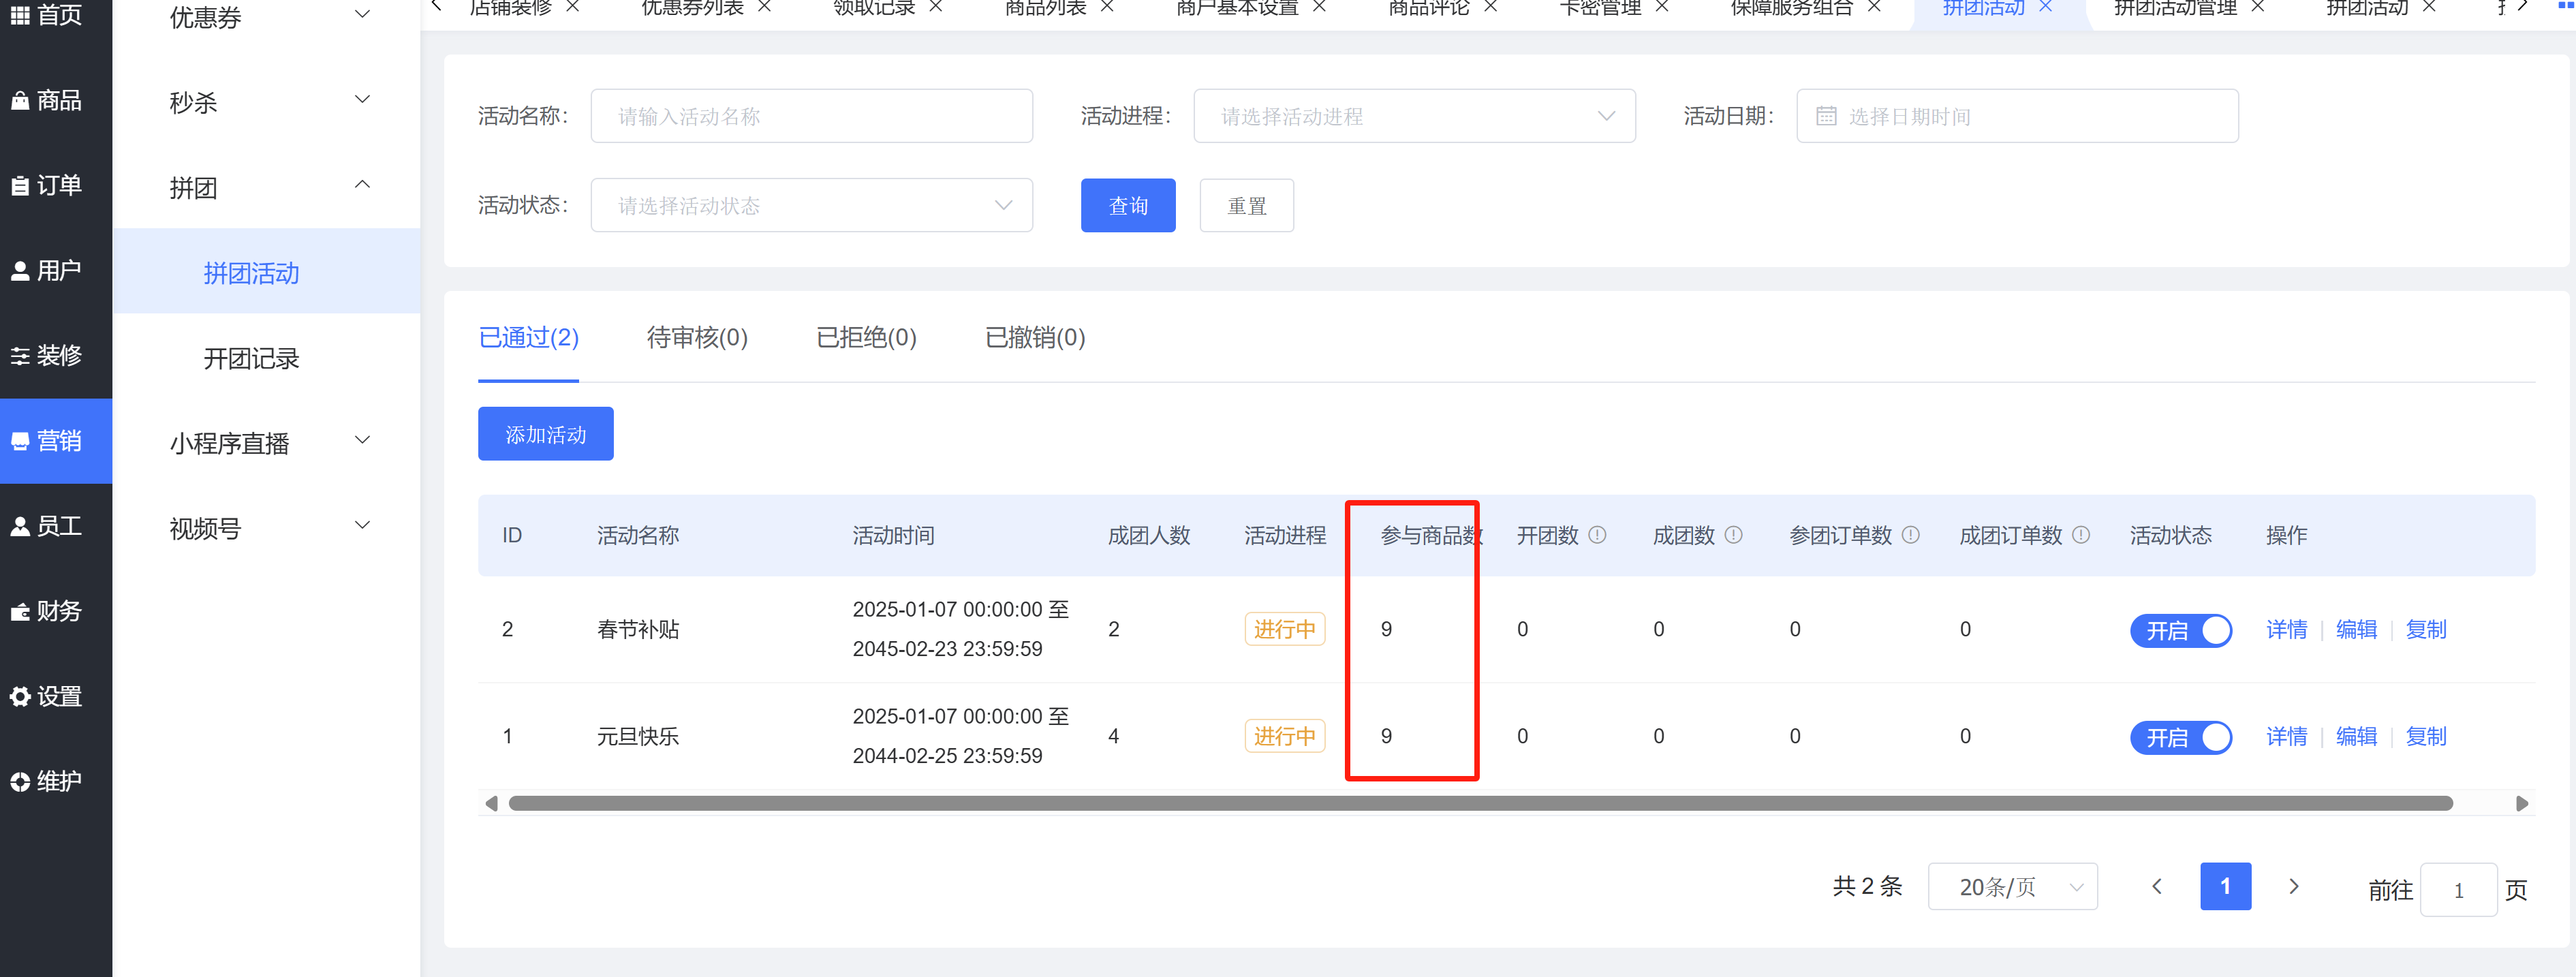Focus the 活动名称 input field
Image resolution: width=2576 pixels, height=977 pixels.
(811, 116)
